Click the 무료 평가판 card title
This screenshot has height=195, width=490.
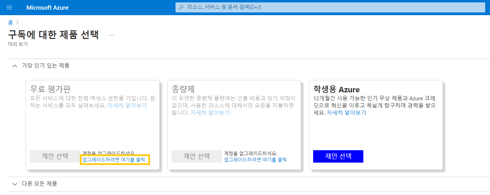(x=50, y=89)
